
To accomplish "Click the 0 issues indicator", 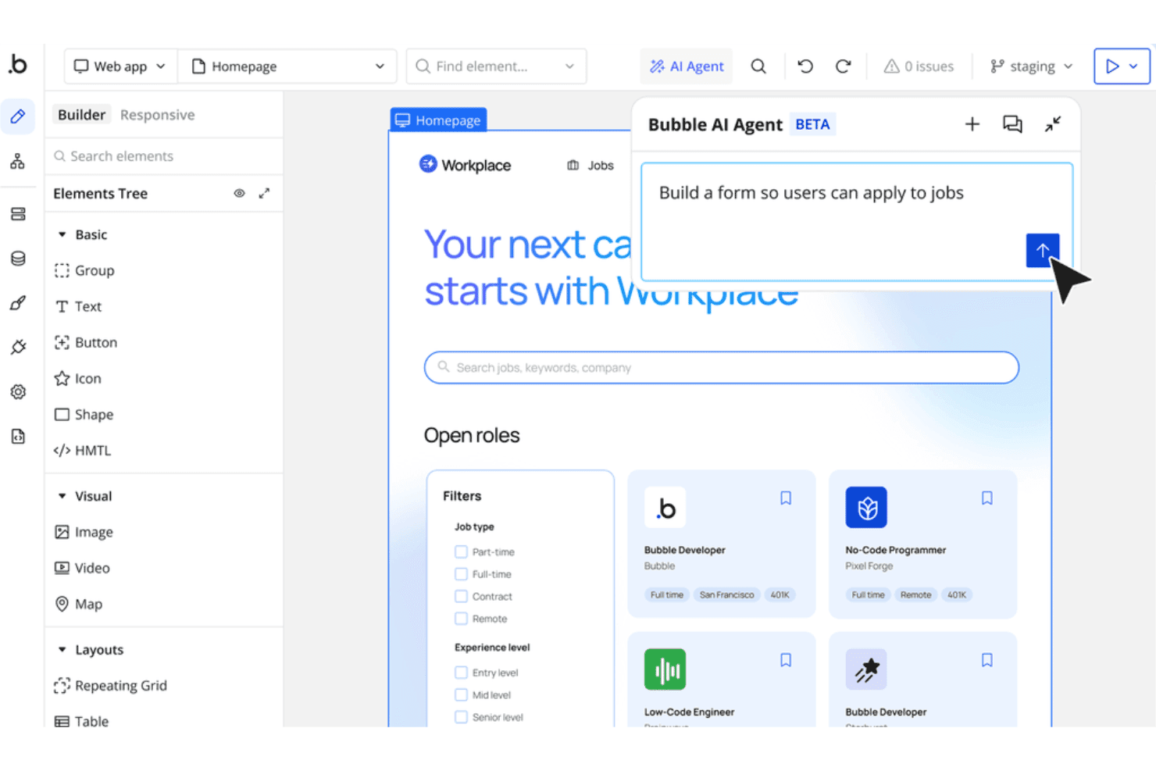I will (919, 66).
